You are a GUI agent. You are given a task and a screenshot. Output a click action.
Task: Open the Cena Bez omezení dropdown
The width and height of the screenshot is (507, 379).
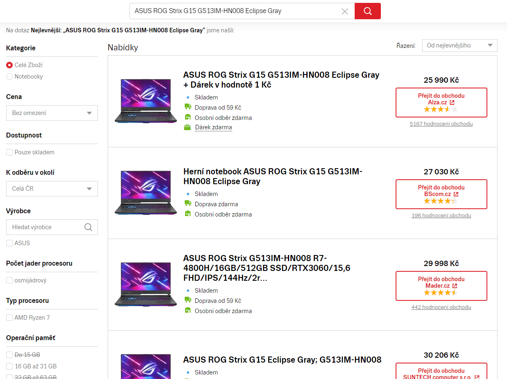(52, 113)
